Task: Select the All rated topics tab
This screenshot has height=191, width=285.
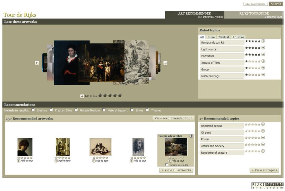Action: coord(202,37)
